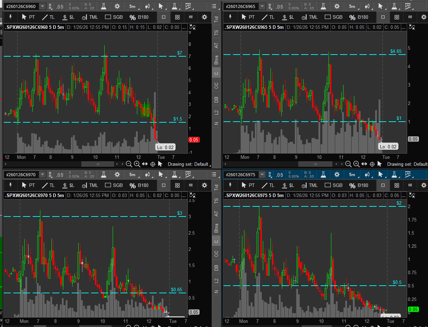
Task: Open the flask studies icon next to C6970 symbol
Action: [104, 174]
